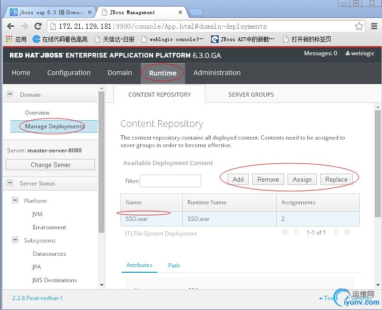
Task: Collapse the Platform tree node
Action: (x=15, y=200)
